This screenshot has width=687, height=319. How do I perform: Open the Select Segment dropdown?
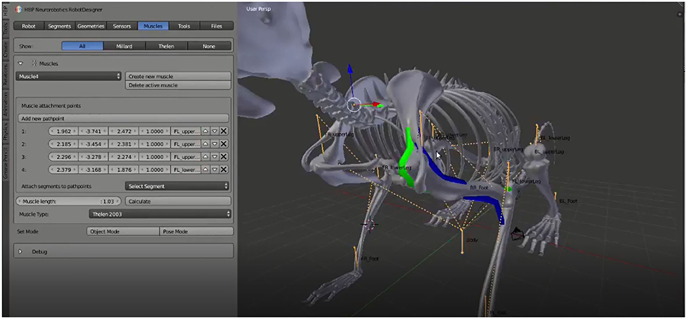(x=177, y=186)
